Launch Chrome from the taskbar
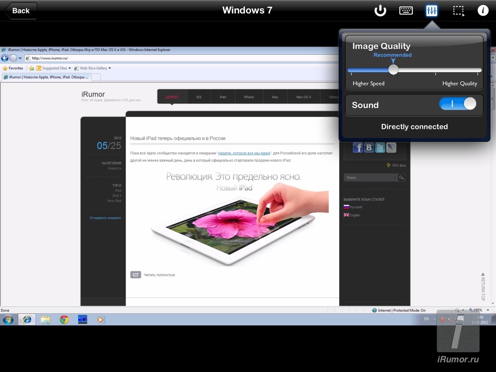The image size is (496, 372). click(x=64, y=320)
